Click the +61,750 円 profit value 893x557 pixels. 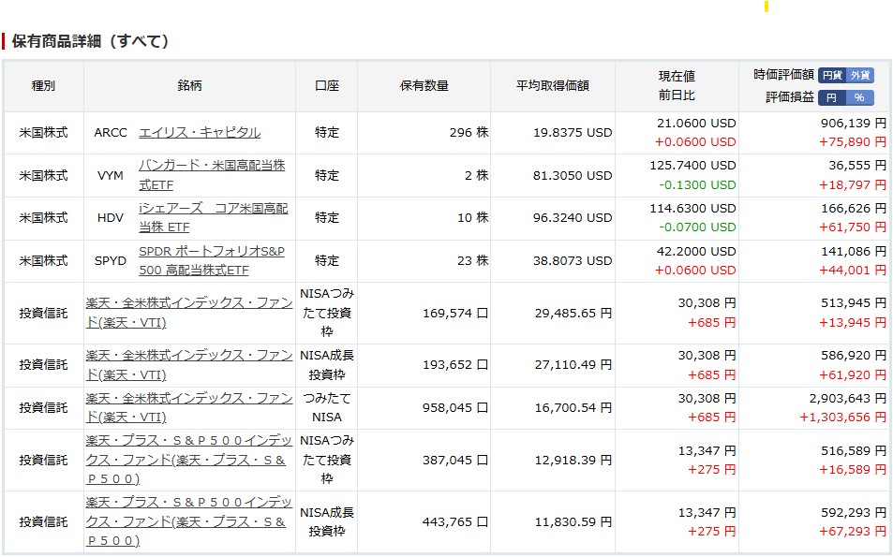[853, 227]
